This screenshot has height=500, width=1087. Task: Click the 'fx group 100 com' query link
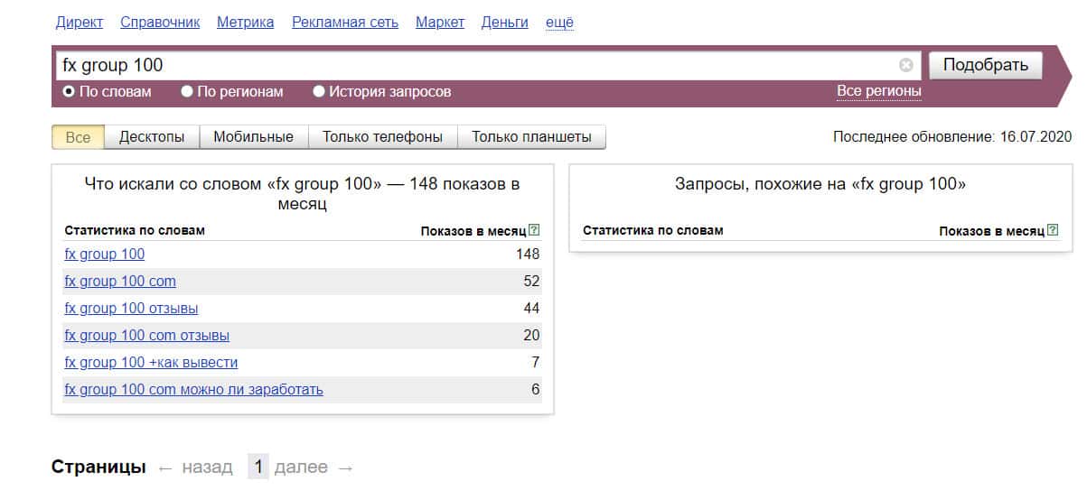coord(120,282)
